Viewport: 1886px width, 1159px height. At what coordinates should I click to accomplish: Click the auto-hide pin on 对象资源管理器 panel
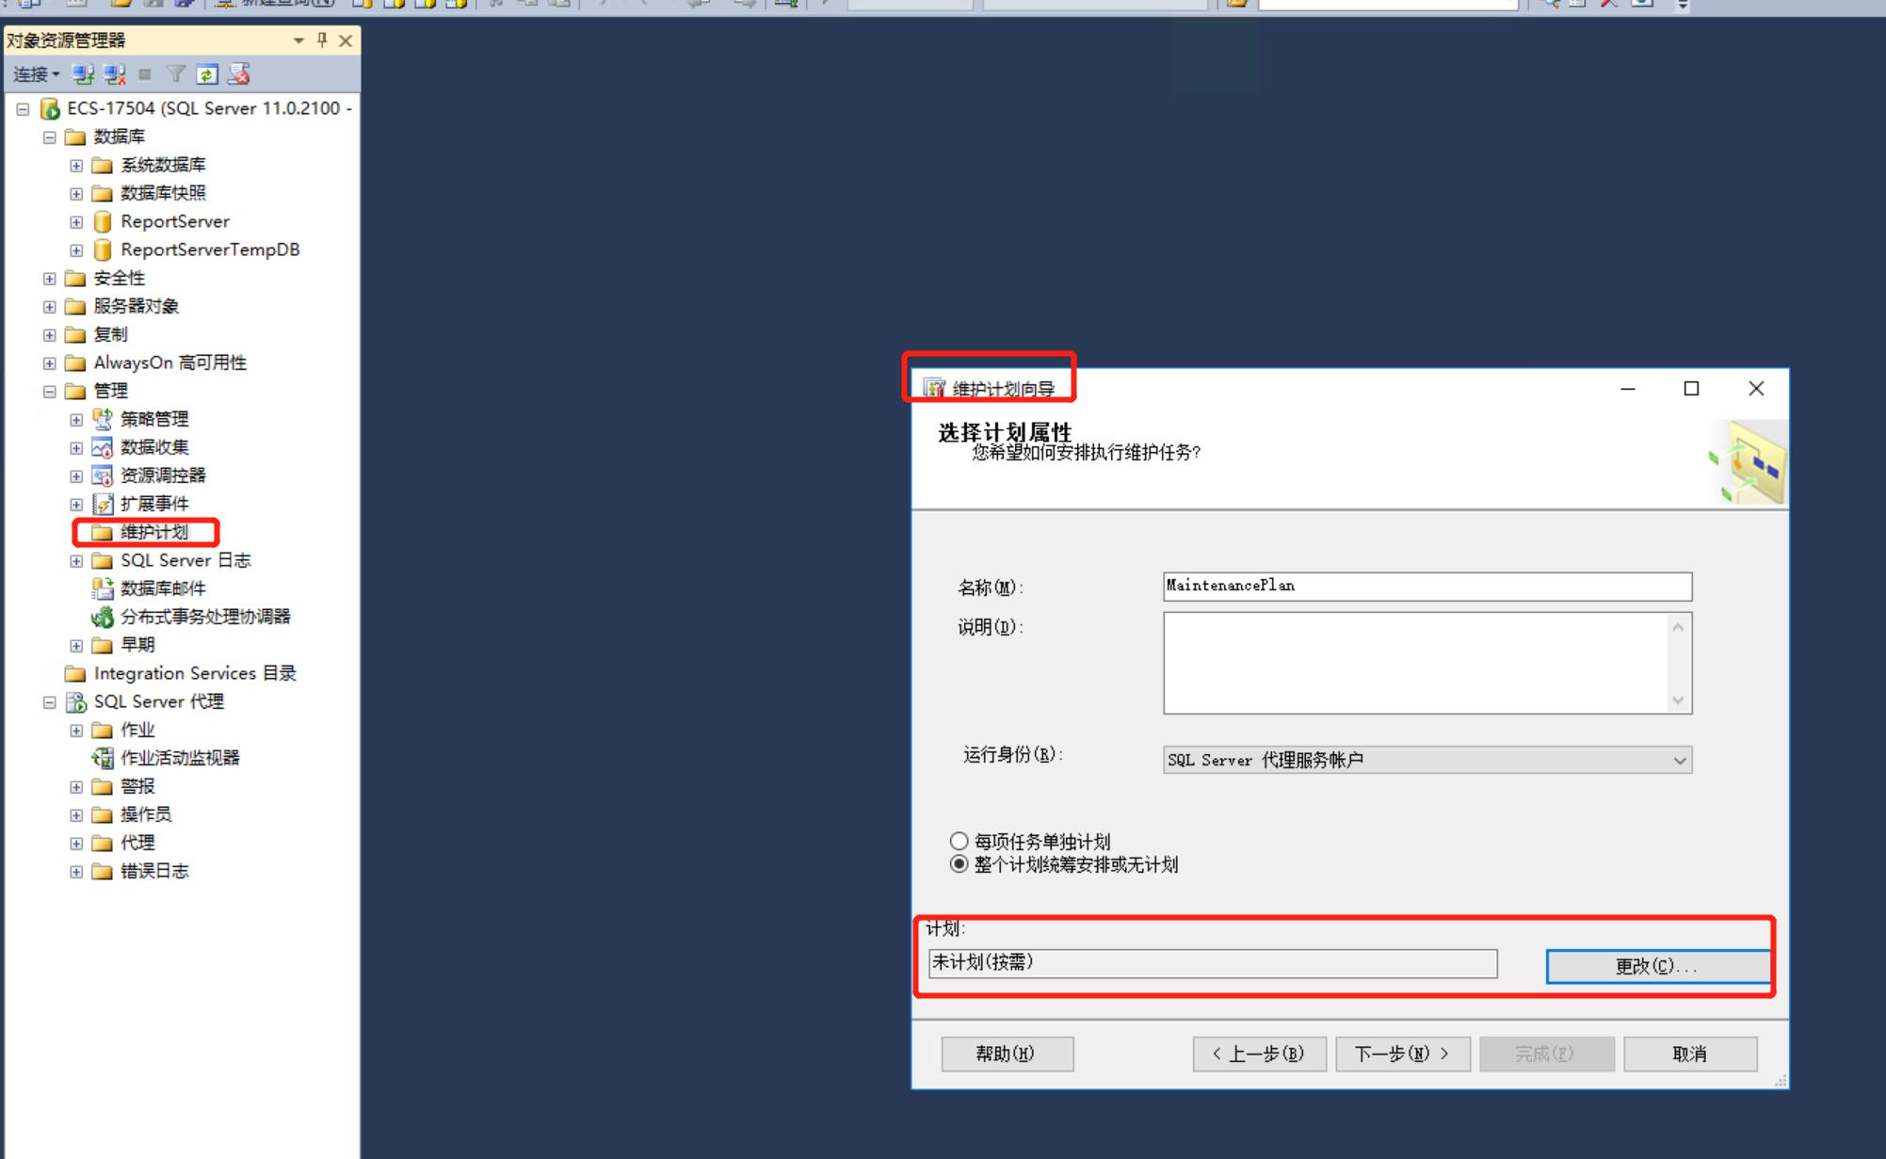(321, 40)
